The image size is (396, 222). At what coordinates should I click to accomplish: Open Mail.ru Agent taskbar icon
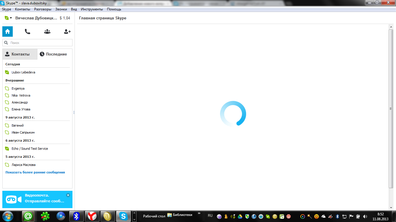28,216
